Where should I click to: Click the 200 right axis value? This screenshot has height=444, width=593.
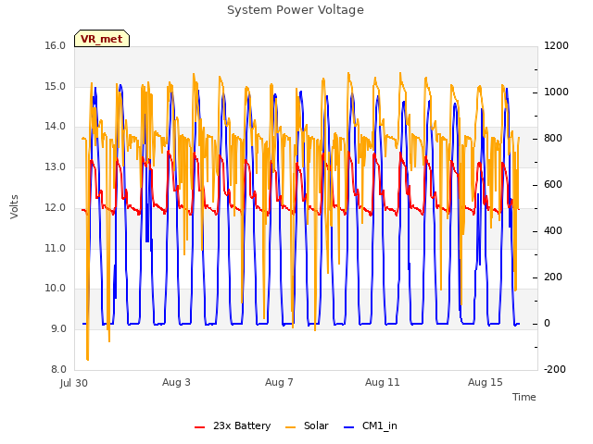(x=553, y=277)
